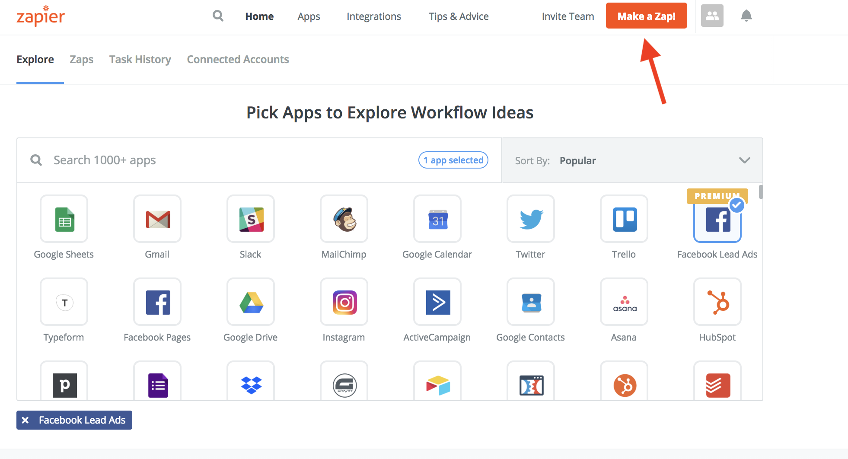This screenshot has height=459, width=848.
Task: Click the 1 app selected badge
Action: click(x=453, y=160)
